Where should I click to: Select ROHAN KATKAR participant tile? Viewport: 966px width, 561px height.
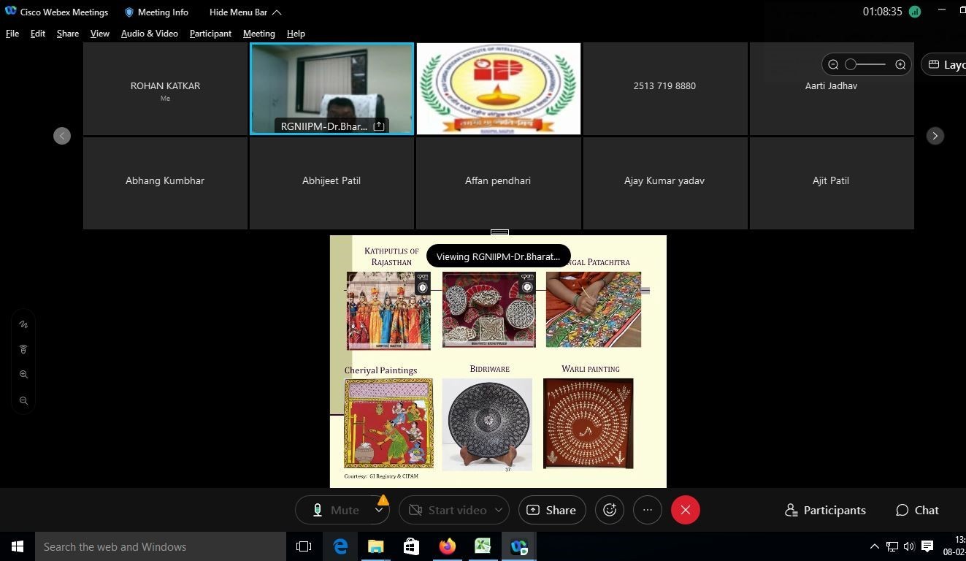coord(165,88)
